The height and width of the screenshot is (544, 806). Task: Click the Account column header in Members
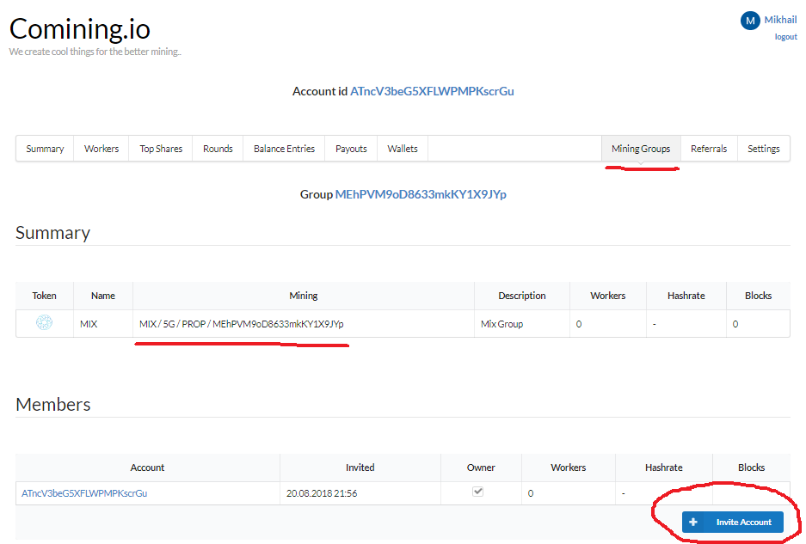148,468
